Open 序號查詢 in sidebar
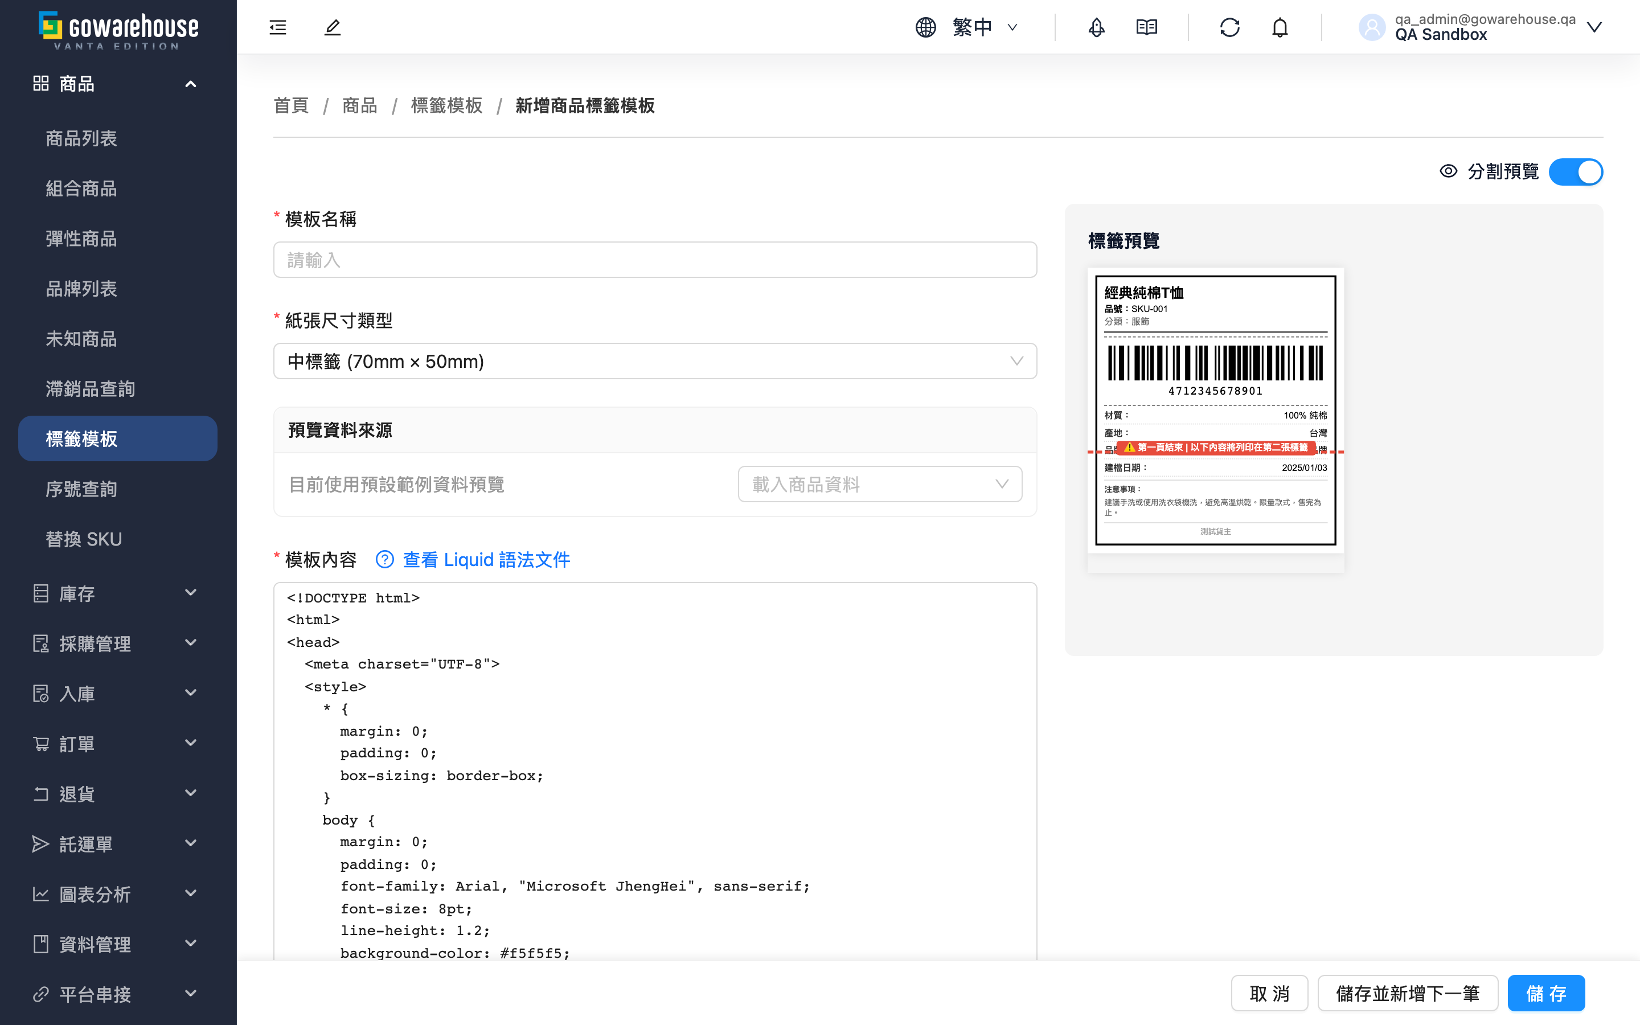This screenshot has height=1025, width=1640. 118,489
